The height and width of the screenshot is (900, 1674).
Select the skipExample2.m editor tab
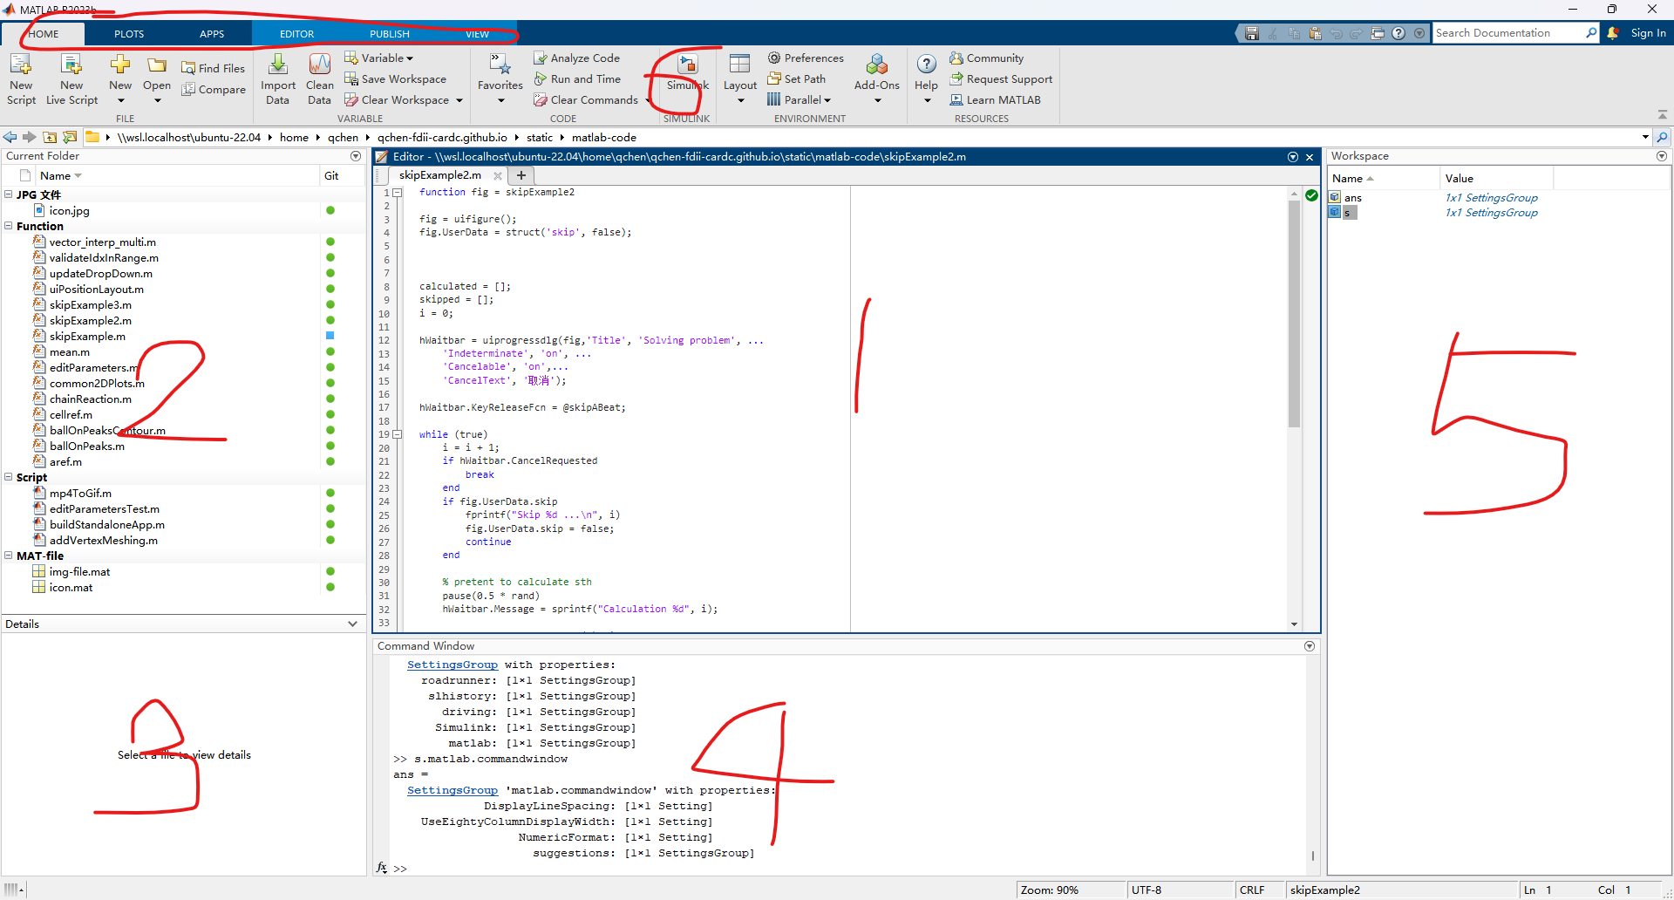[440, 175]
